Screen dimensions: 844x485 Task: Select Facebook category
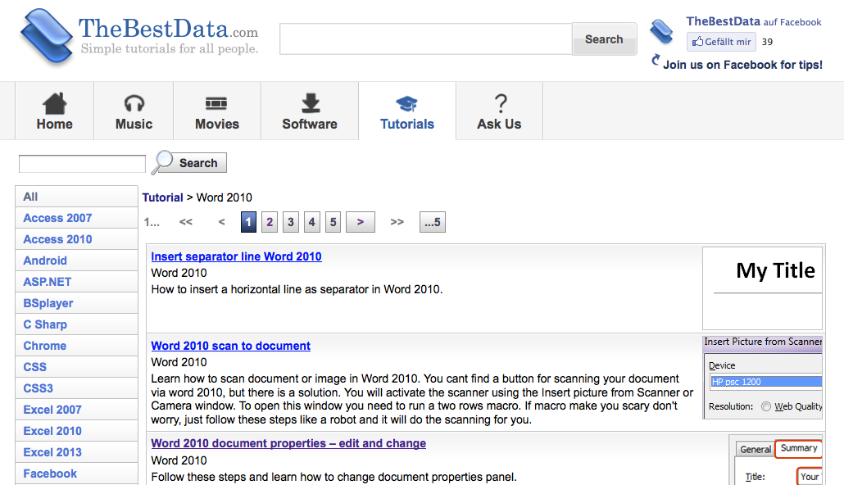[76, 474]
